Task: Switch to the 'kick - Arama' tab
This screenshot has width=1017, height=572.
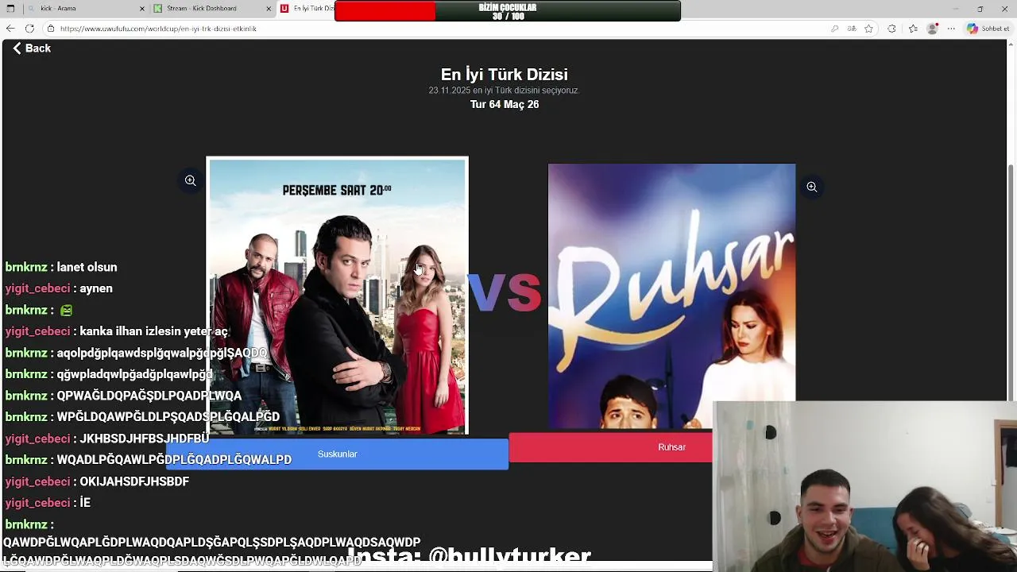Action: (85, 9)
